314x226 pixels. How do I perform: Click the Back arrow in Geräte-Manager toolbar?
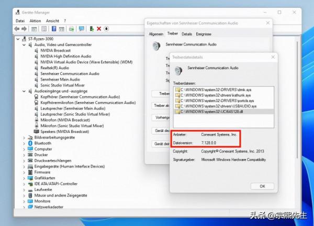click(17, 29)
